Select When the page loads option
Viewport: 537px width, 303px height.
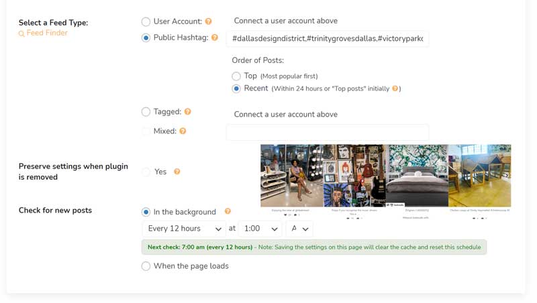(x=146, y=266)
